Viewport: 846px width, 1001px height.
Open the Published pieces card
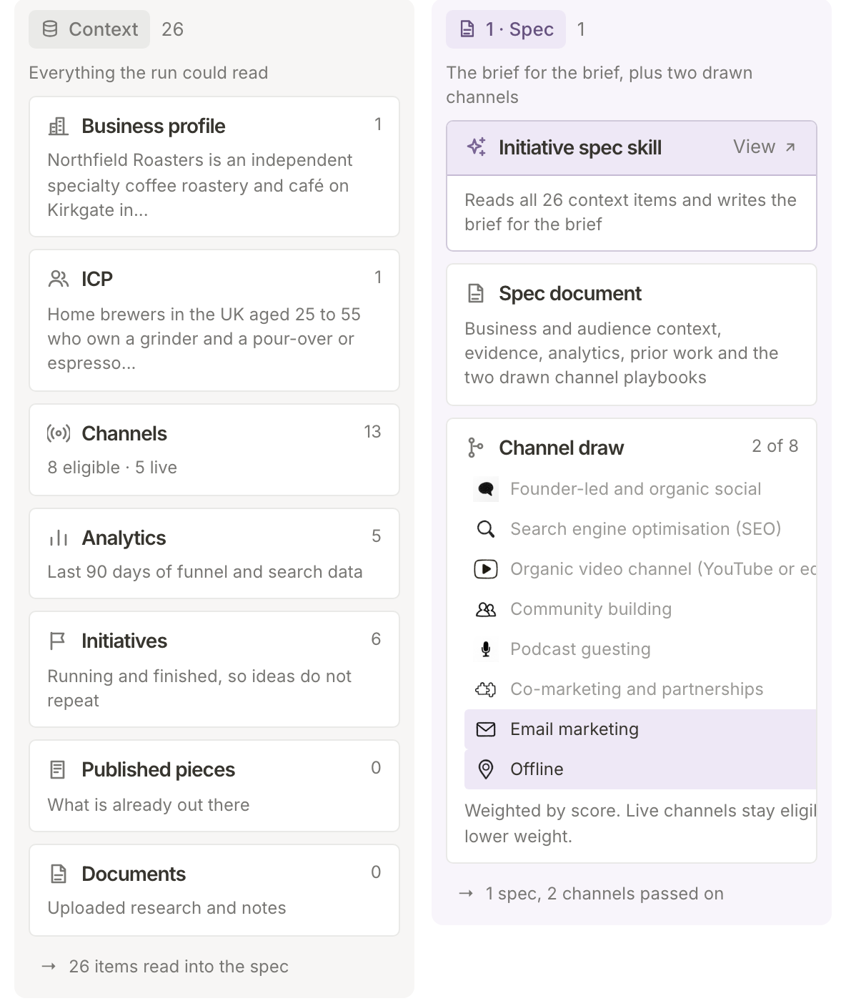point(214,786)
